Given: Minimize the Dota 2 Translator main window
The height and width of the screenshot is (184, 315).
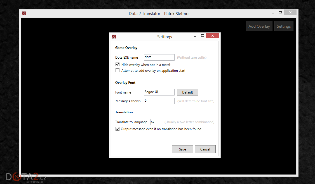Looking at the screenshot, I should [272, 13].
